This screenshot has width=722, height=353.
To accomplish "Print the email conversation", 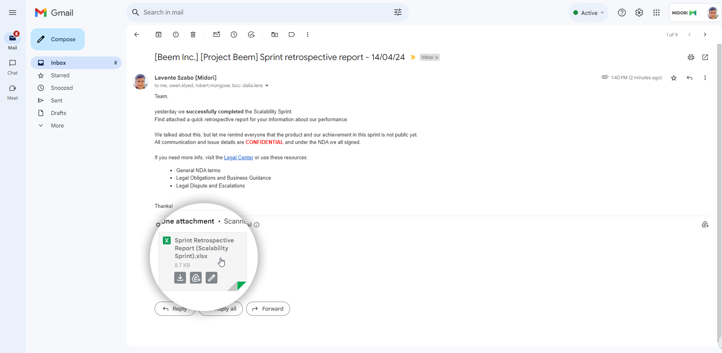I will [x=691, y=57].
